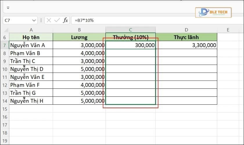Screen dimensions: 244x145
Task: Click the total cell showing 3,300,000
Action: click(186, 45)
